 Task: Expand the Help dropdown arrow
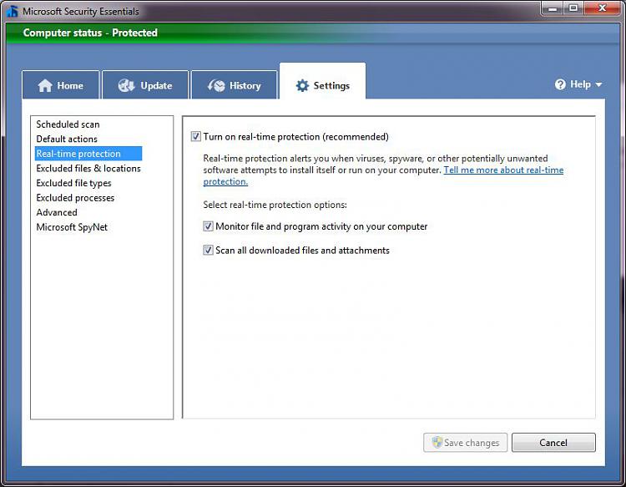(x=598, y=84)
